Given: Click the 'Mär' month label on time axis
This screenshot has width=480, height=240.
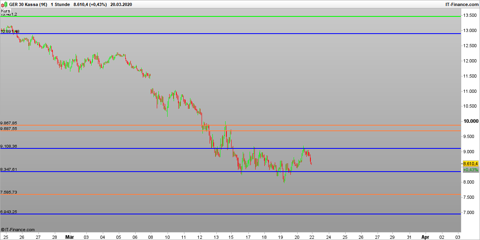Looking at the screenshot, I should 70,237.
